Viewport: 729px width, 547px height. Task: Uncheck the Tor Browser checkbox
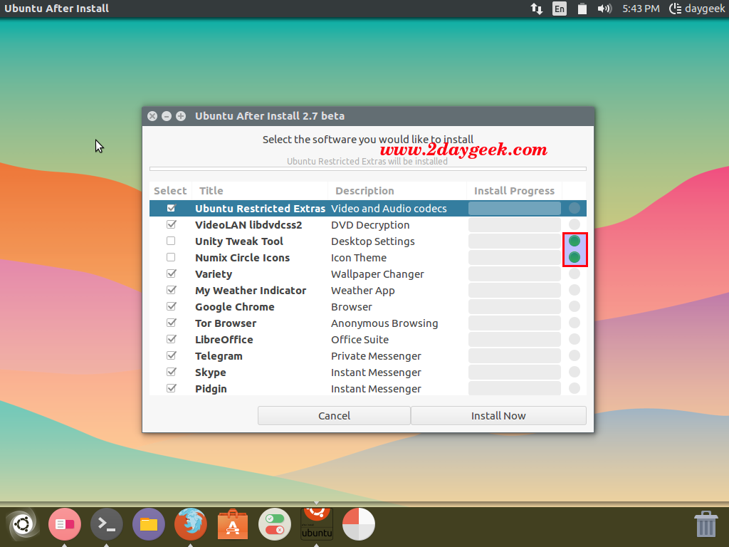pyautogui.click(x=171, y=323)
